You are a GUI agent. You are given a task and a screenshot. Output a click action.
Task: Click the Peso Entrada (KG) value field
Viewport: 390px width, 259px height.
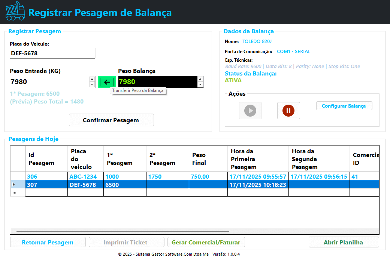[x=49, y=82]
